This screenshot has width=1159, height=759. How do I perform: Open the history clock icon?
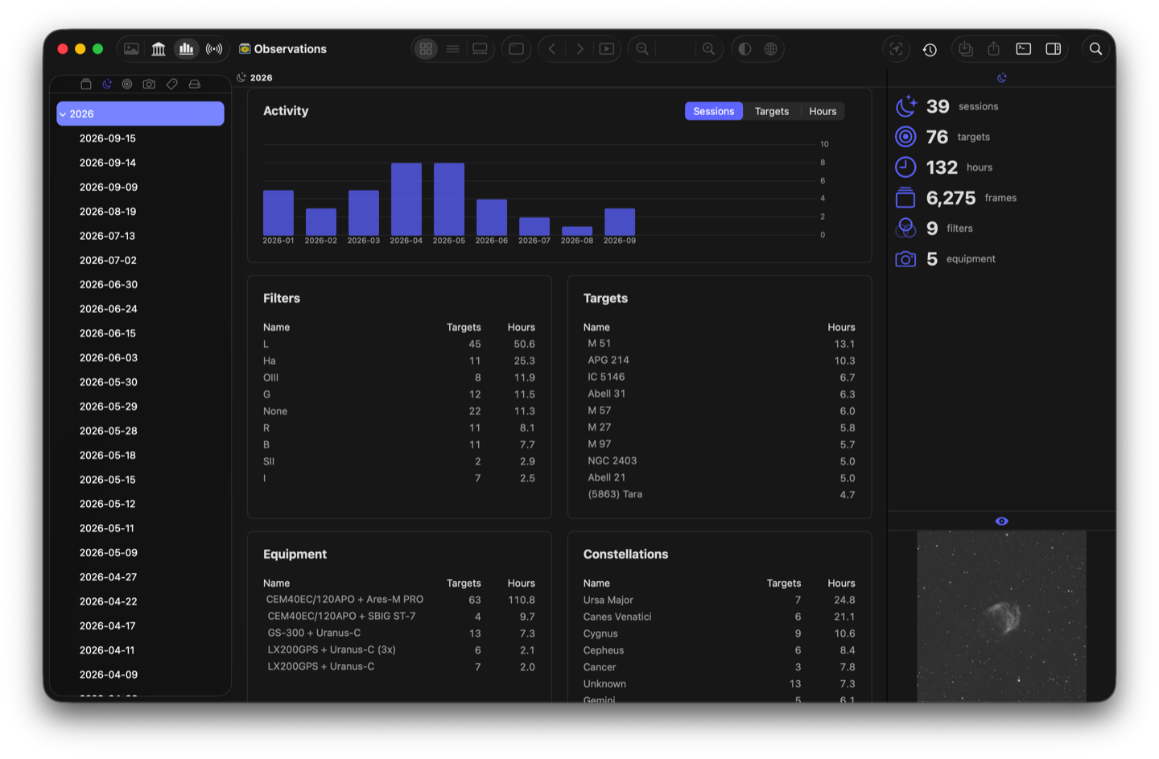click(x=930, y=49)
